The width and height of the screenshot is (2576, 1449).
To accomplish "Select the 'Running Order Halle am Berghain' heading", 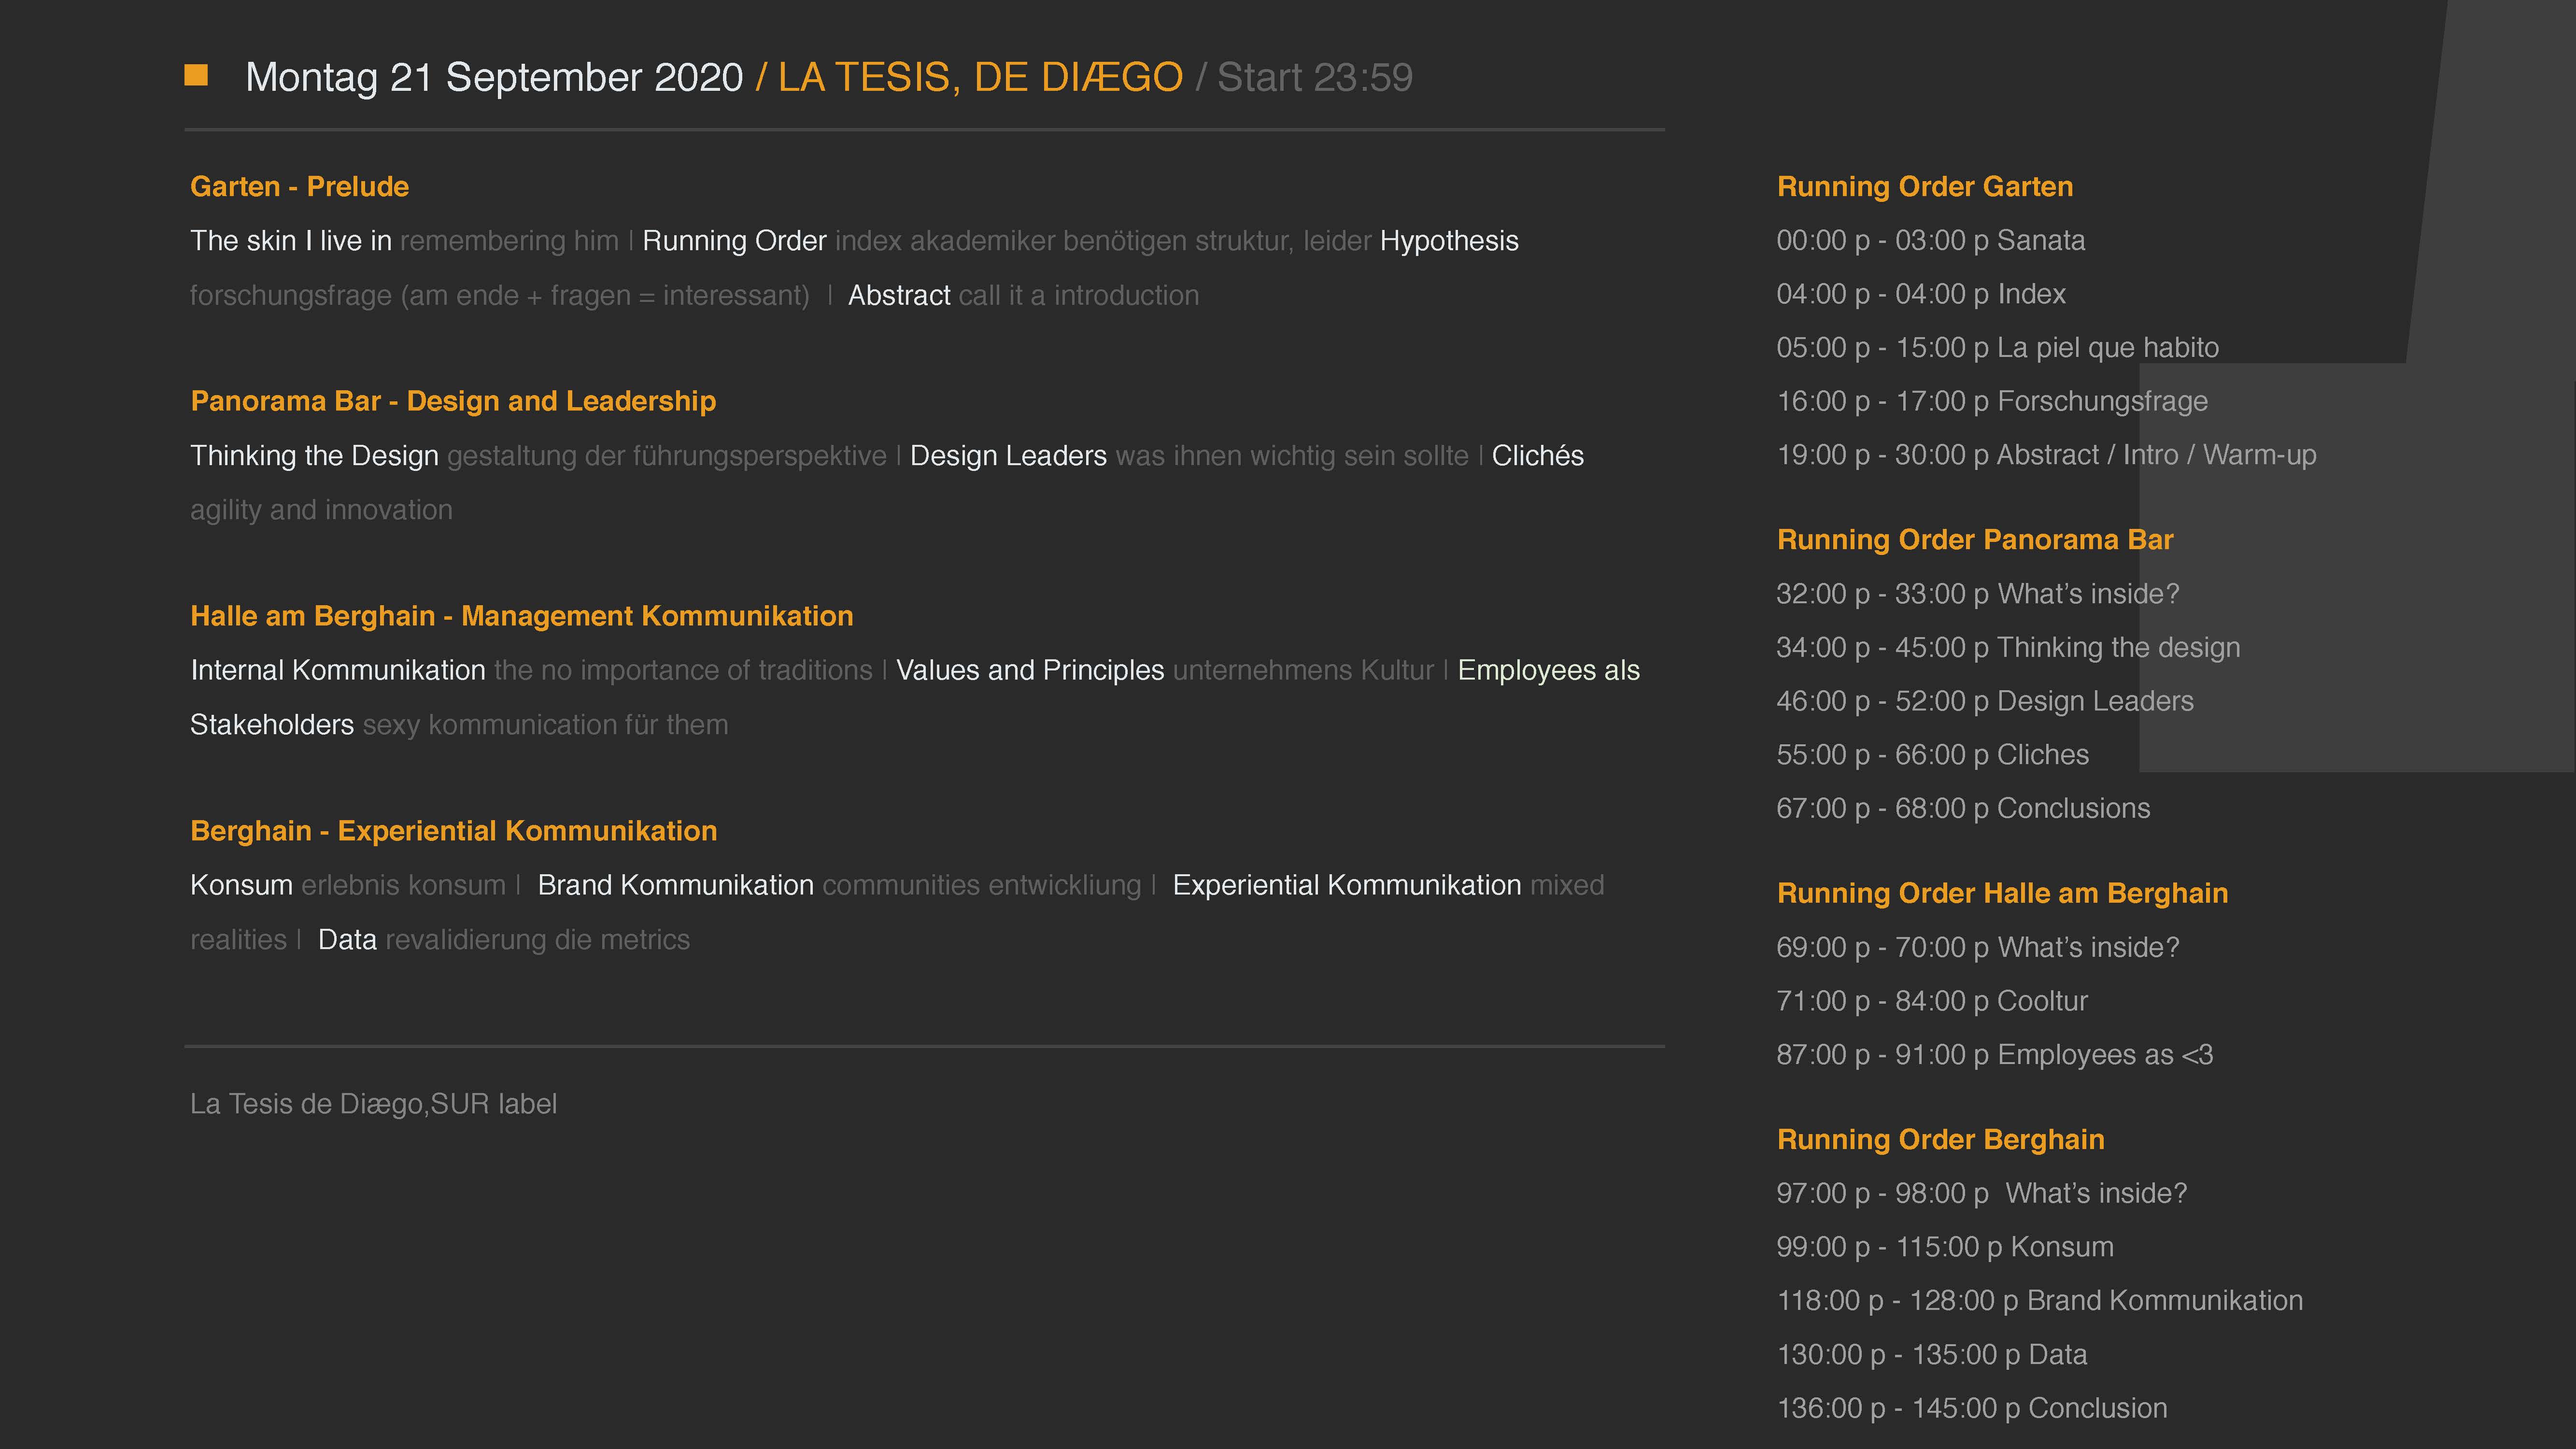I will (2003, 894).
